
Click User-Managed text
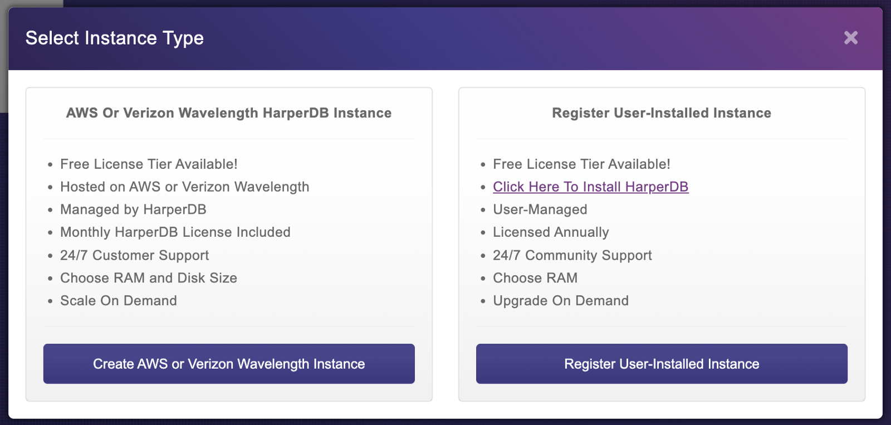(540, 209)
